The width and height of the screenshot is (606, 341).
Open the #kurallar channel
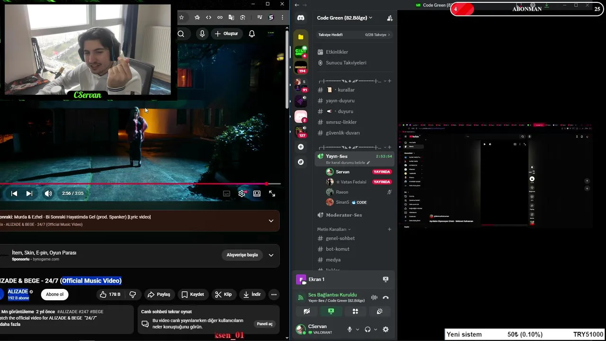click(x=355, y=90)
